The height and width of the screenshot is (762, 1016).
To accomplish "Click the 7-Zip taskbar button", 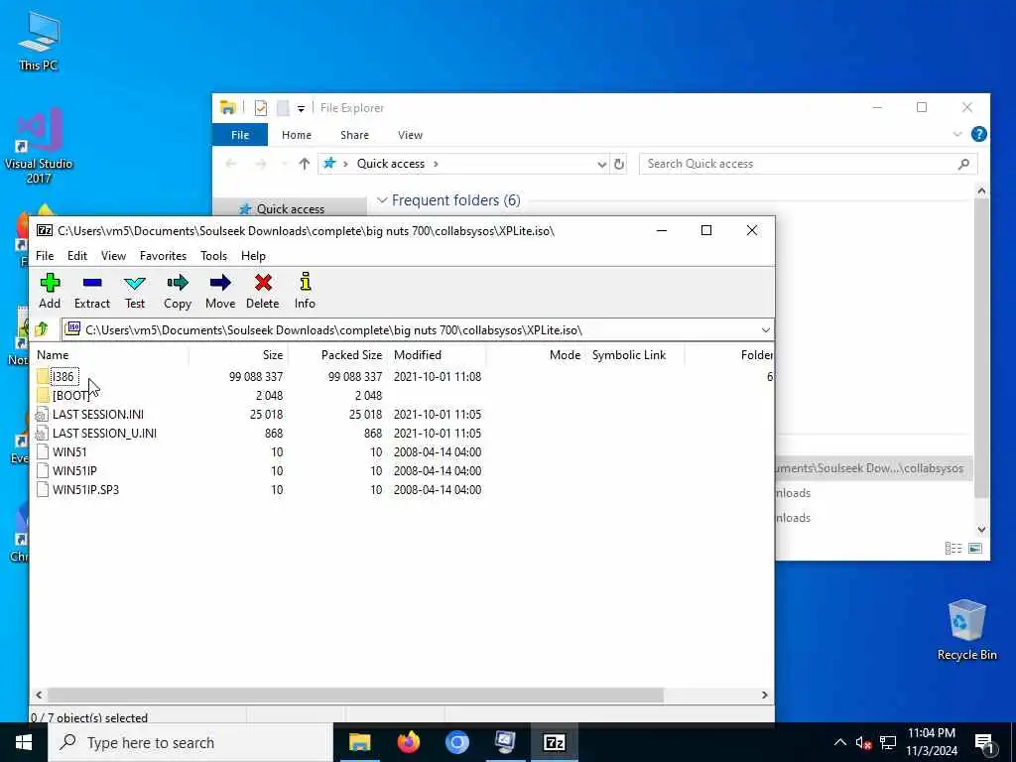I will tap(554, 742).
